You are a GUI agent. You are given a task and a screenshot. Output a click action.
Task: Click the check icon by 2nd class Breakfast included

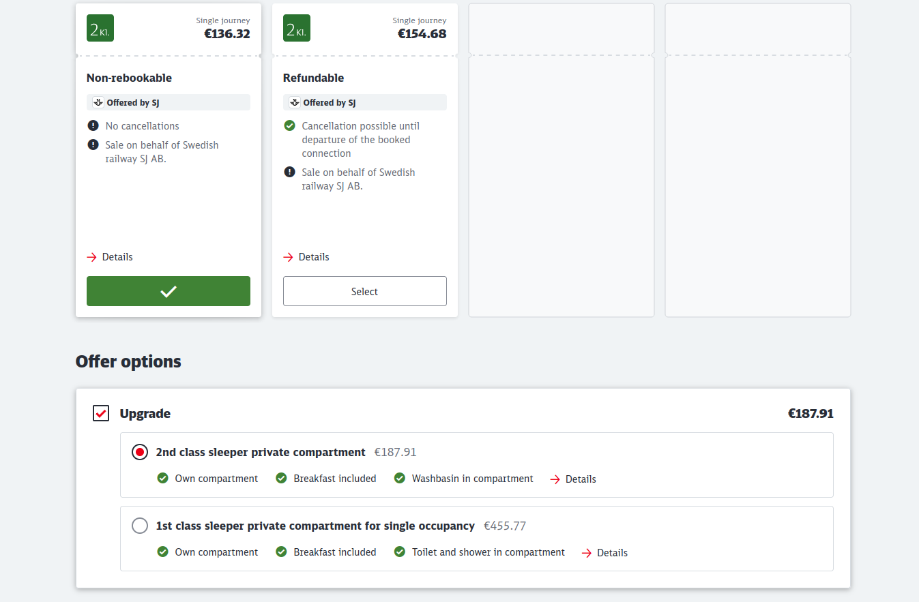(281, 478)
